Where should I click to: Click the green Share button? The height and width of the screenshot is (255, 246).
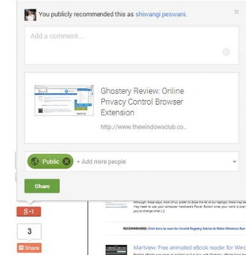coord(42,186)
